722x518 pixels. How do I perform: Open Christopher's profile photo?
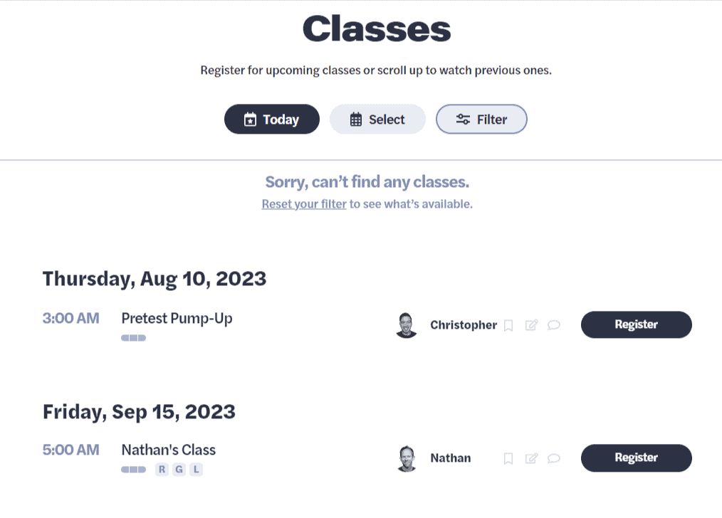(407, 325)
